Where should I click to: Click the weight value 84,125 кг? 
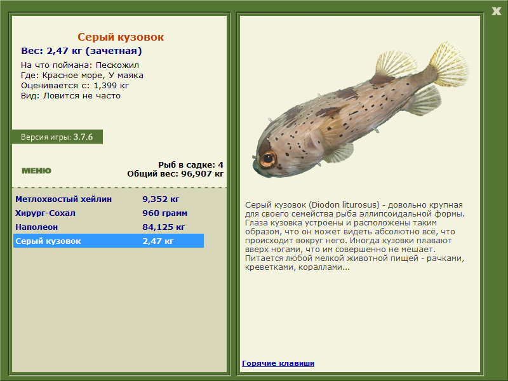pos(164,227)
